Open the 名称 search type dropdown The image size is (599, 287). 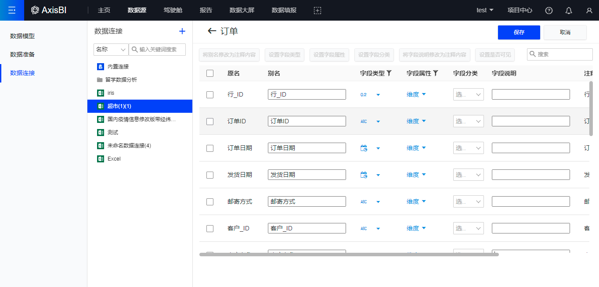pos(111,50)
